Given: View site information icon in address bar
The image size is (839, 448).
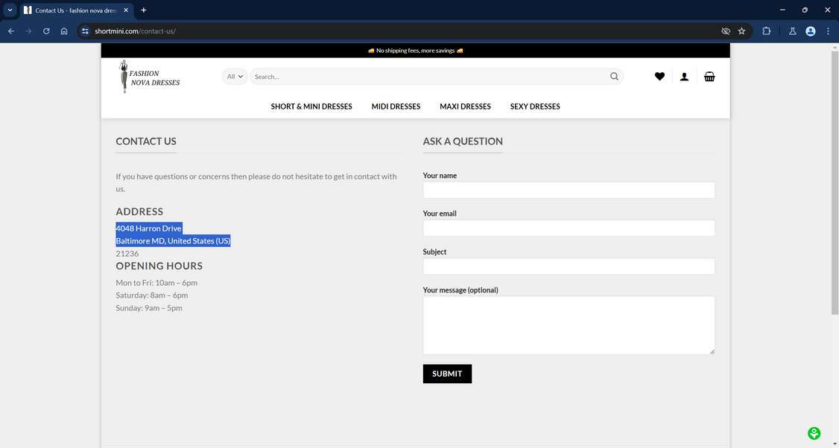Looking at the screenshot, I should (x=85, y=31).
